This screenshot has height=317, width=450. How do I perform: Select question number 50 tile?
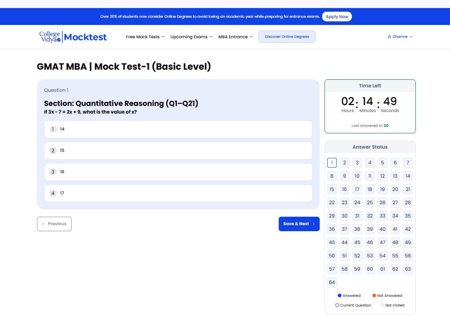click(332, 256)
